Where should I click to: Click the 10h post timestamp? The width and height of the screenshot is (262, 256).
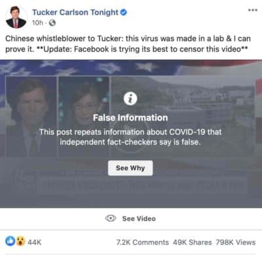click(x=37, y=23)
